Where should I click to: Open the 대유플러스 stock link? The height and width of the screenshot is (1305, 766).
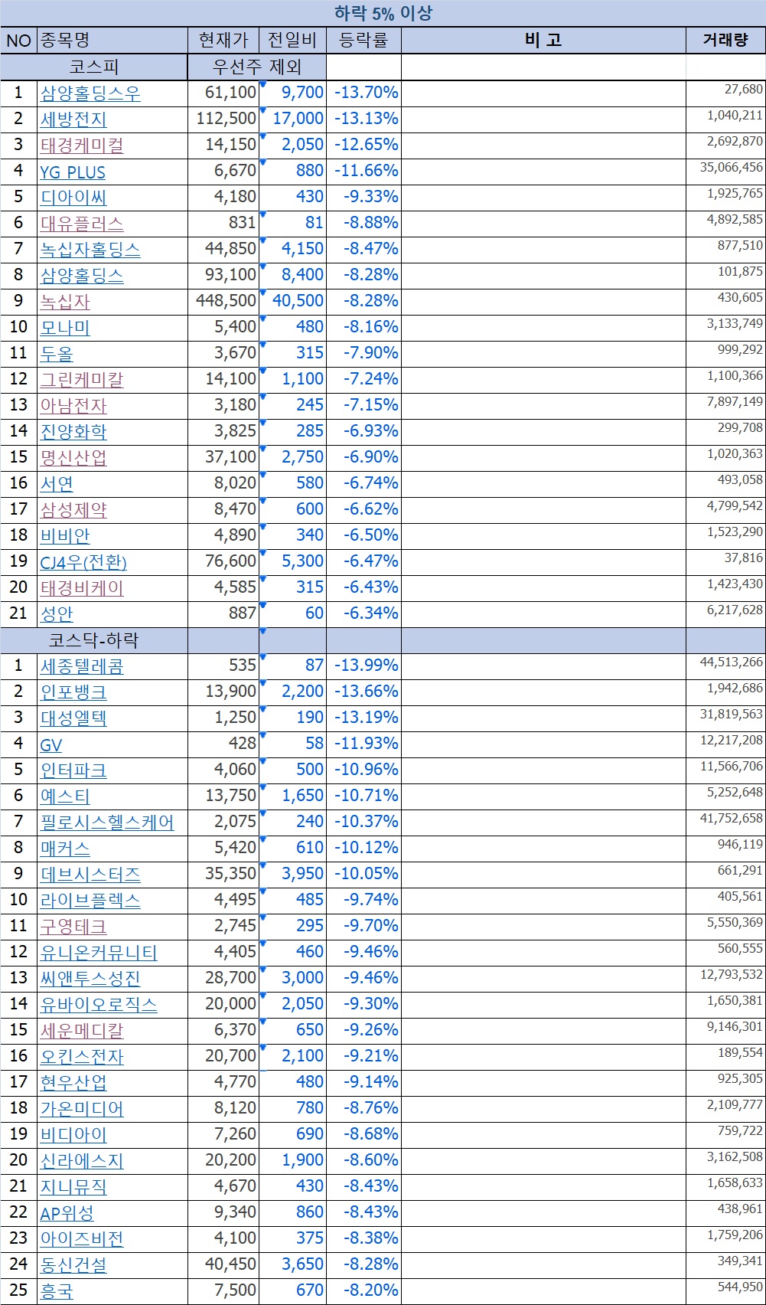click(x=82, y=224)
